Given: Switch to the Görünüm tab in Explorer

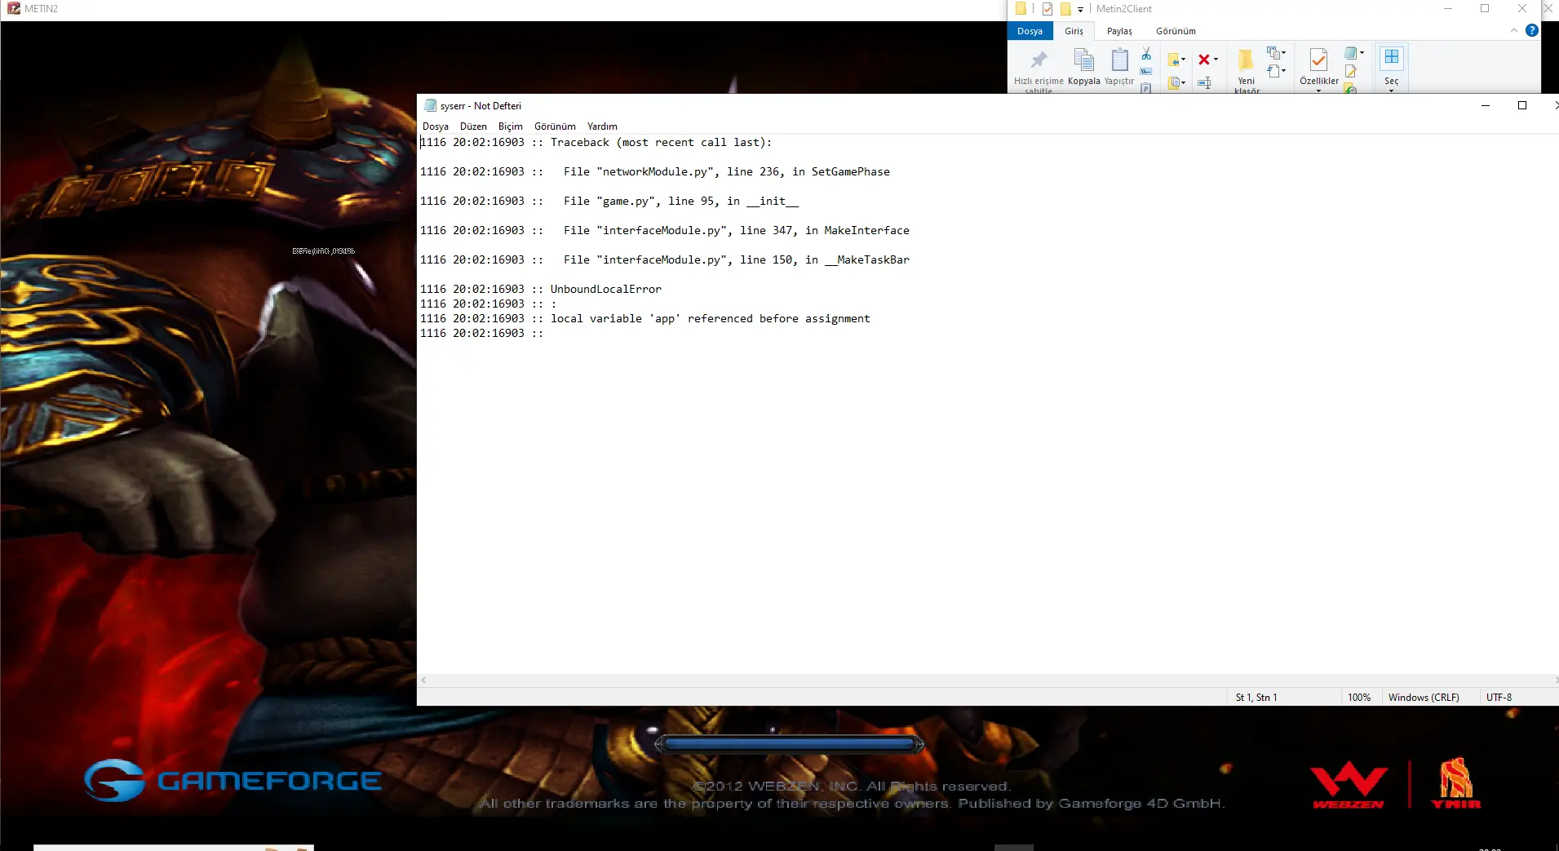Looking at the screenshot, I should (x=1176, y=31).
